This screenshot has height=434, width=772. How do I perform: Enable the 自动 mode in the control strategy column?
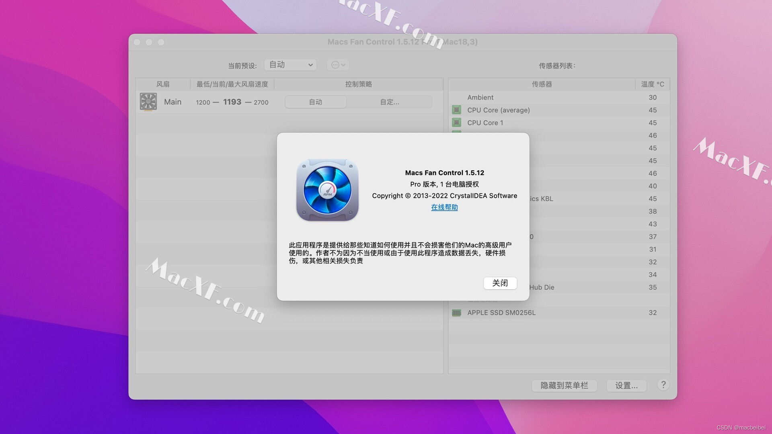pyautogui.click(x=315, y=102)
